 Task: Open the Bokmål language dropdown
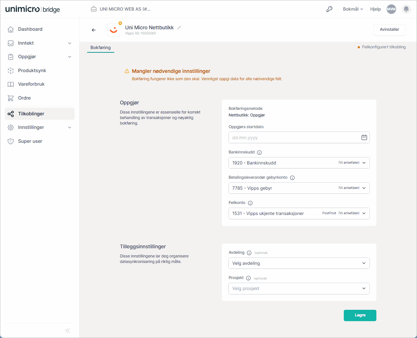[353, 9]
